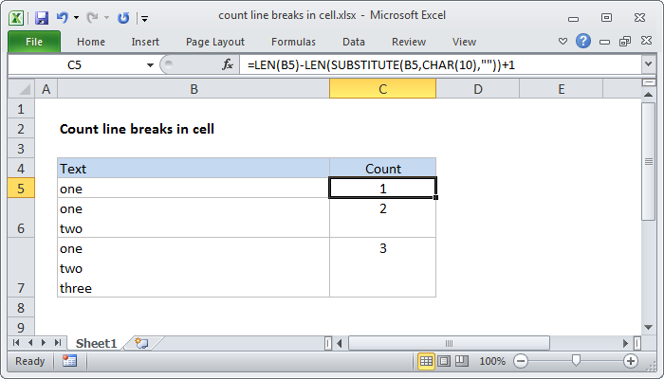Expand the formula bar
664x379 pixels.
click(648, 64)
